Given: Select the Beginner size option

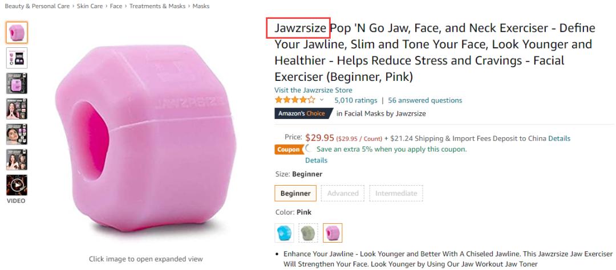Looking at the screenshot, I should point(295,193).
